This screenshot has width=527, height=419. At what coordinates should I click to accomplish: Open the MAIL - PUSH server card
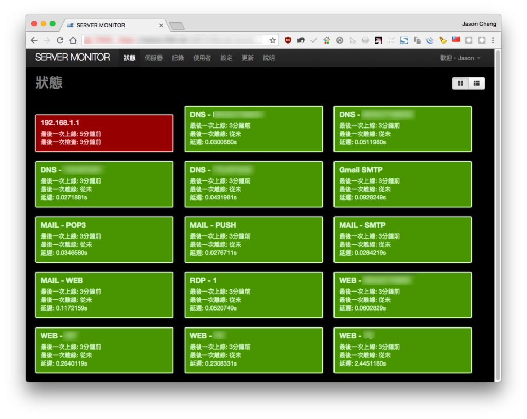point(254,240)
